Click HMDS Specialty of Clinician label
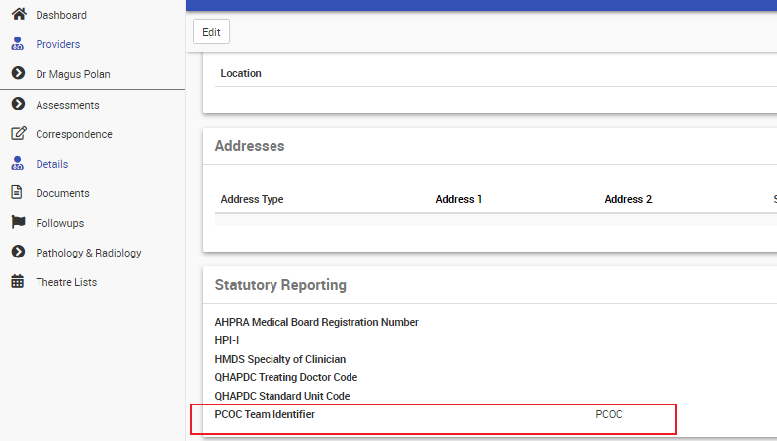Screen dimensions: 777x441 [280, 359]
